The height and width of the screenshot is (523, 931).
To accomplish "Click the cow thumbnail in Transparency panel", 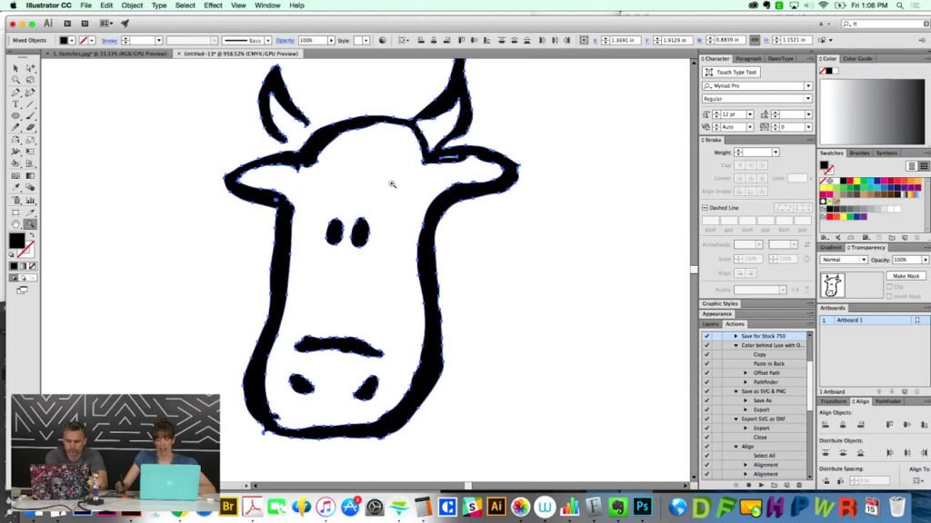I will click(x=833, y=285).
